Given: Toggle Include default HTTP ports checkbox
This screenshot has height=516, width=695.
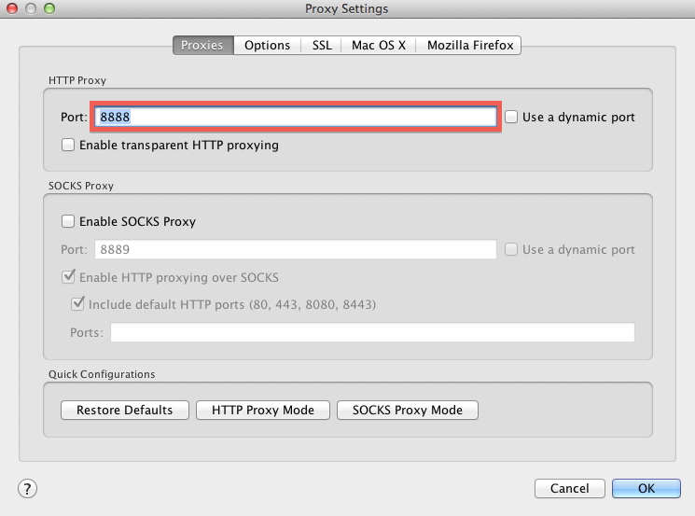Looking at the screenshot, I should click(x=77, y=303).
